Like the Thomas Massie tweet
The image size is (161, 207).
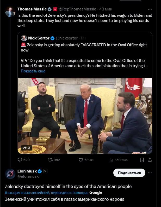point(81,160)
